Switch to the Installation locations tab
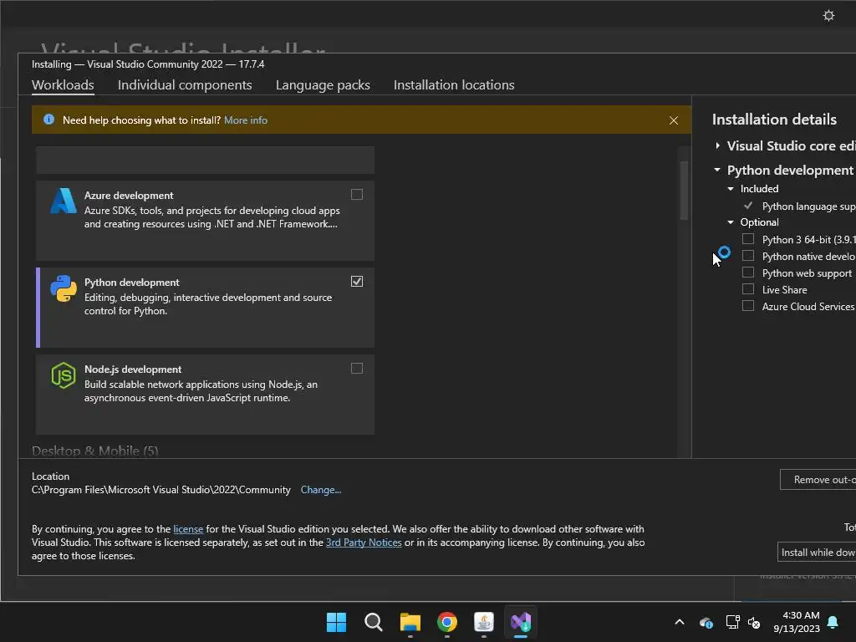 tap(454, 85)
